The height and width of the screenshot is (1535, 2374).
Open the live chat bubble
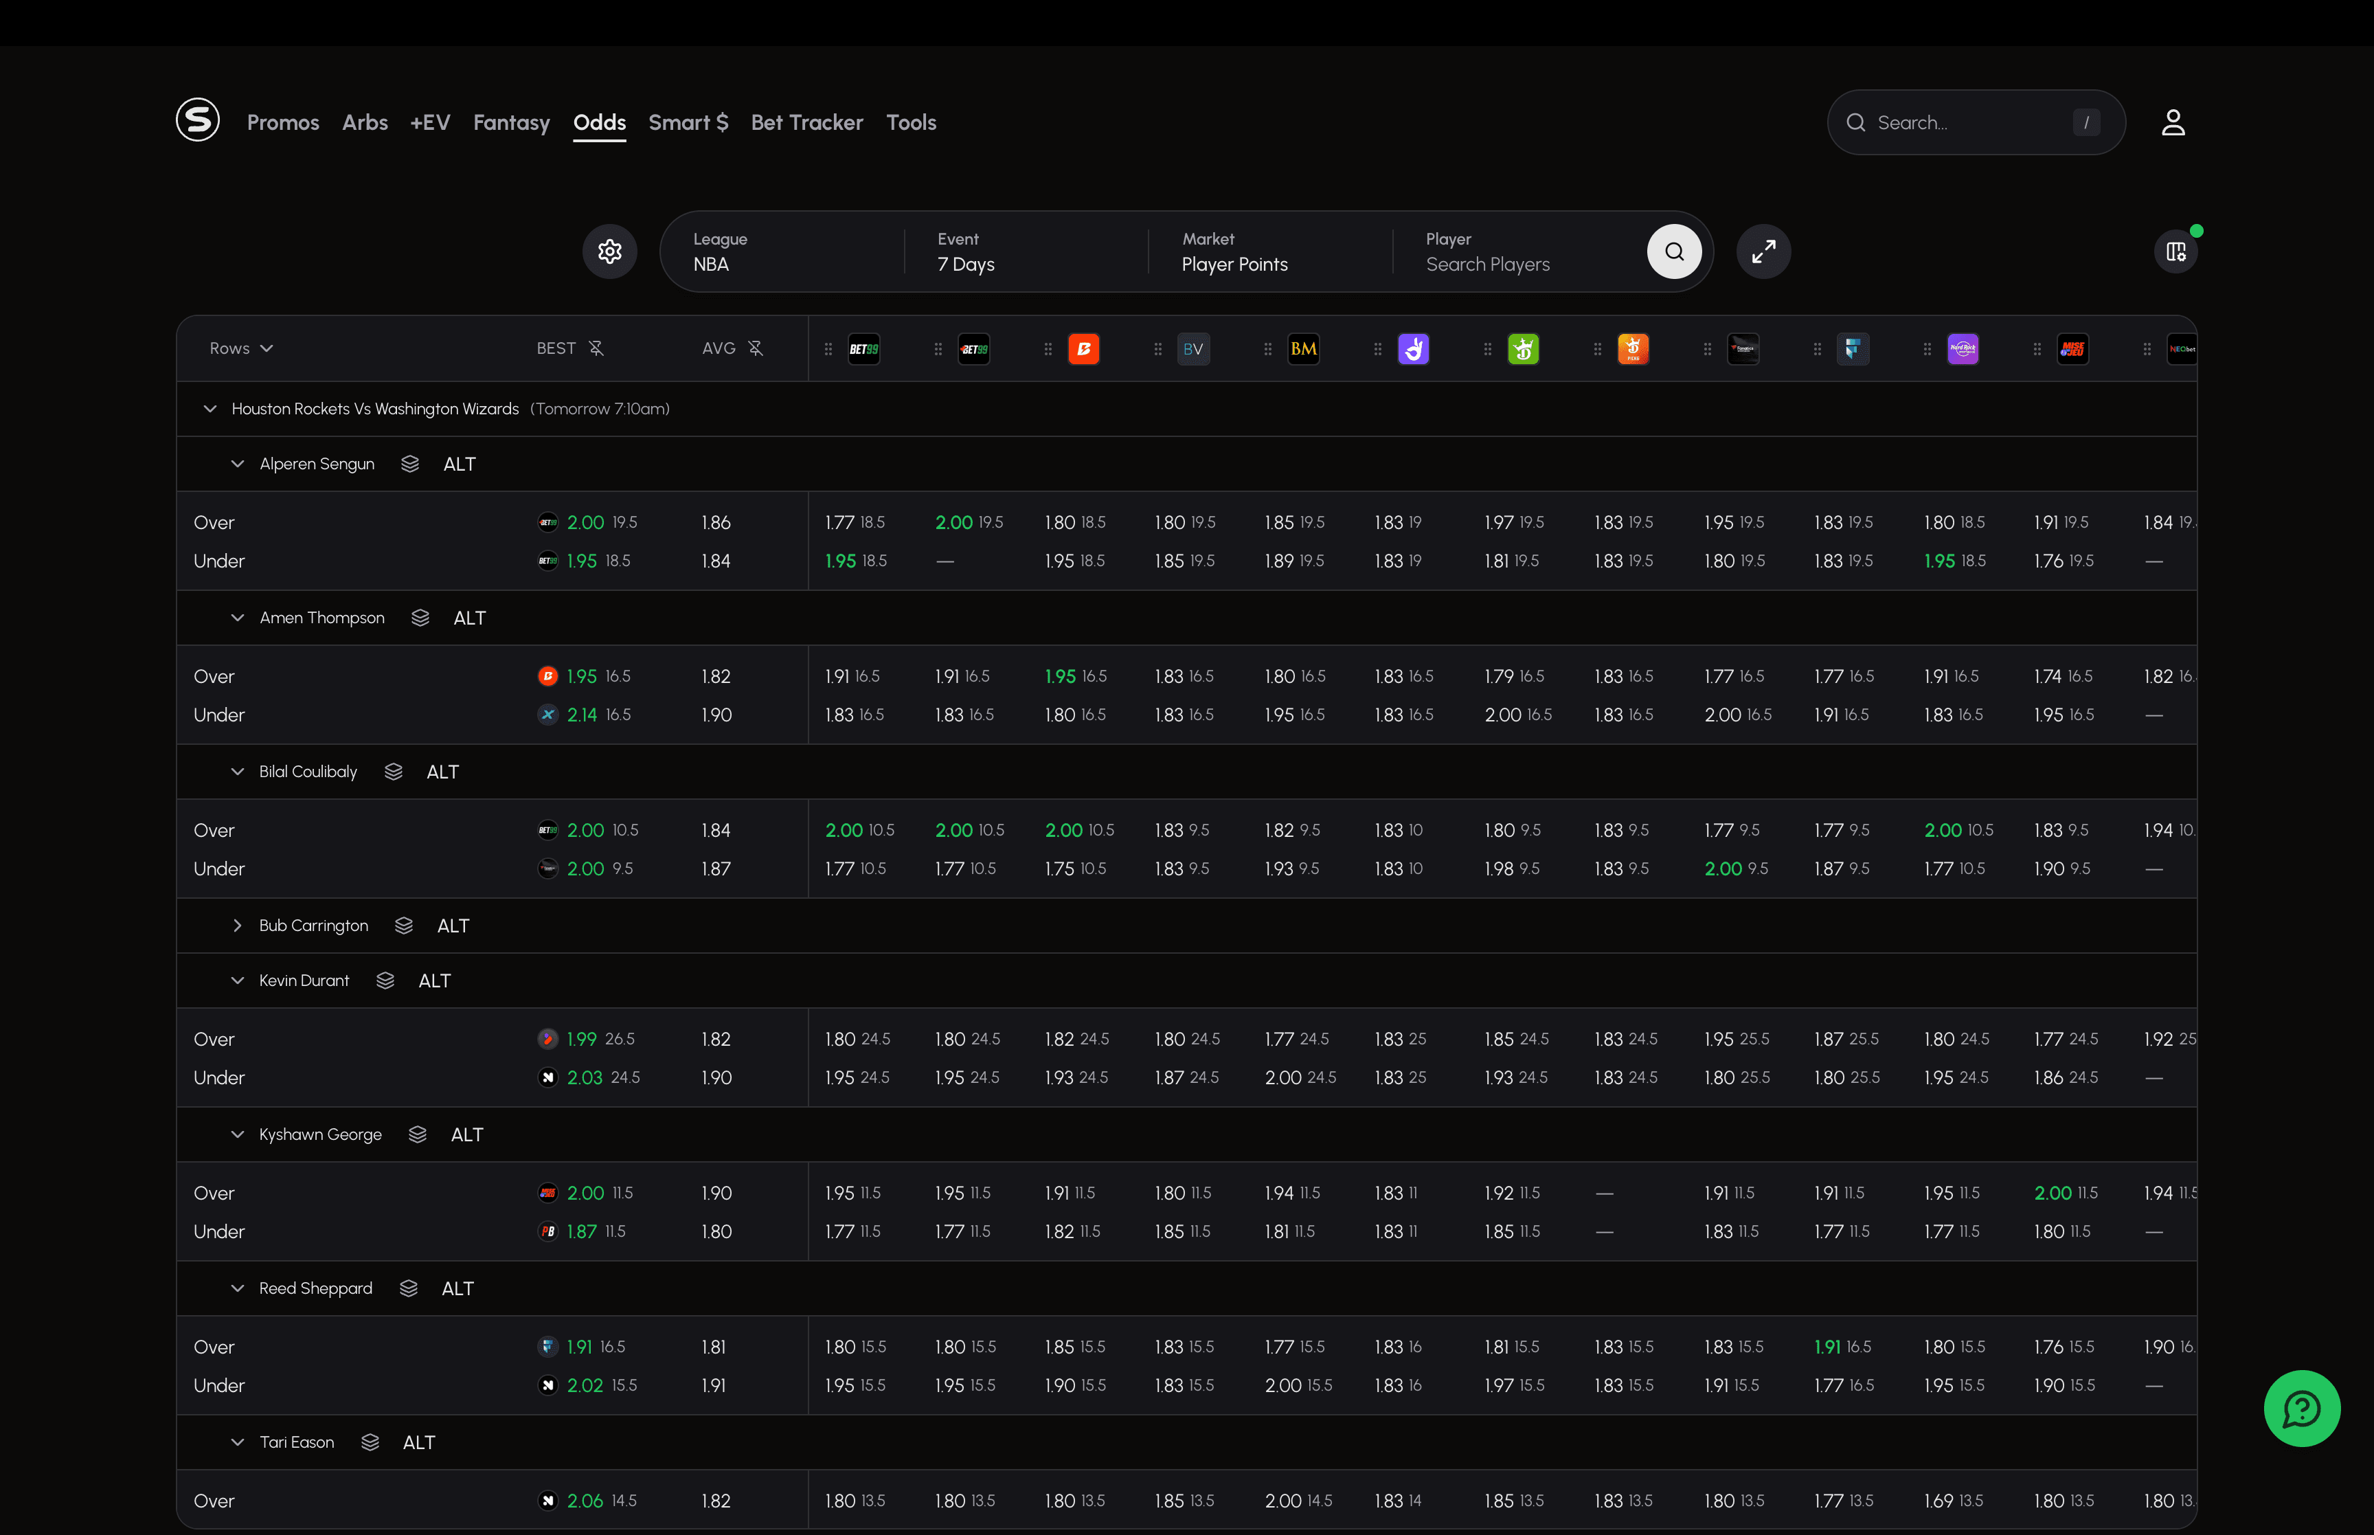point(2301,1409)
